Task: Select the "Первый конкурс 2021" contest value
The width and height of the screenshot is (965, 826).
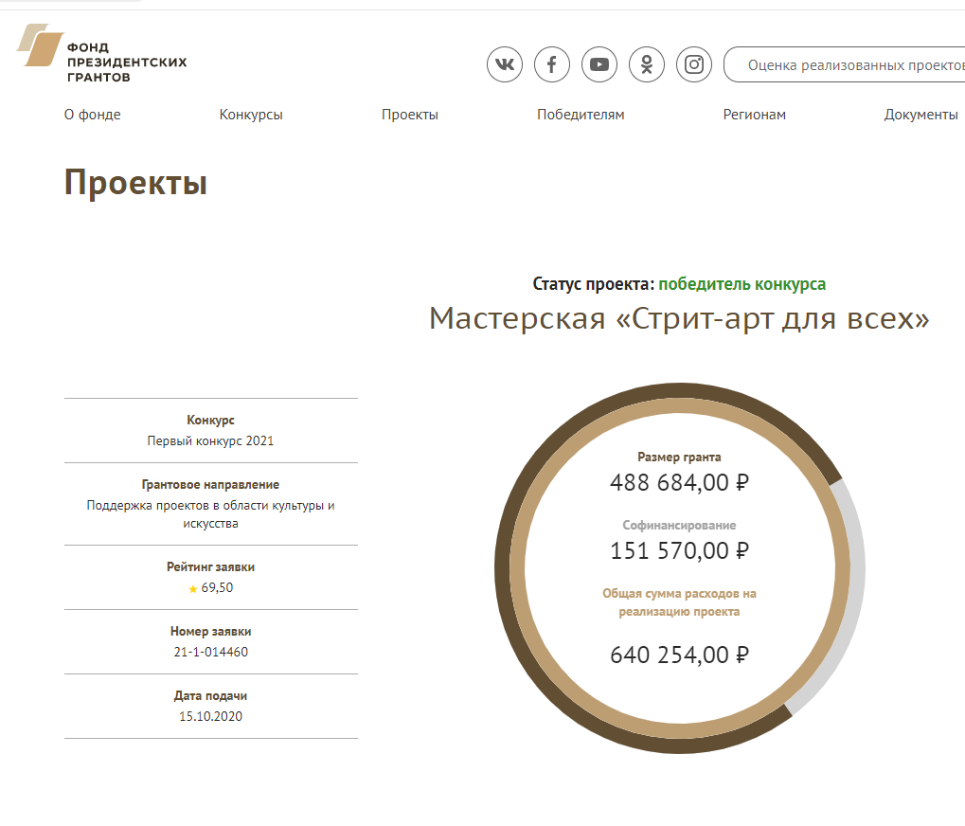Action: (x=210, y=440)
